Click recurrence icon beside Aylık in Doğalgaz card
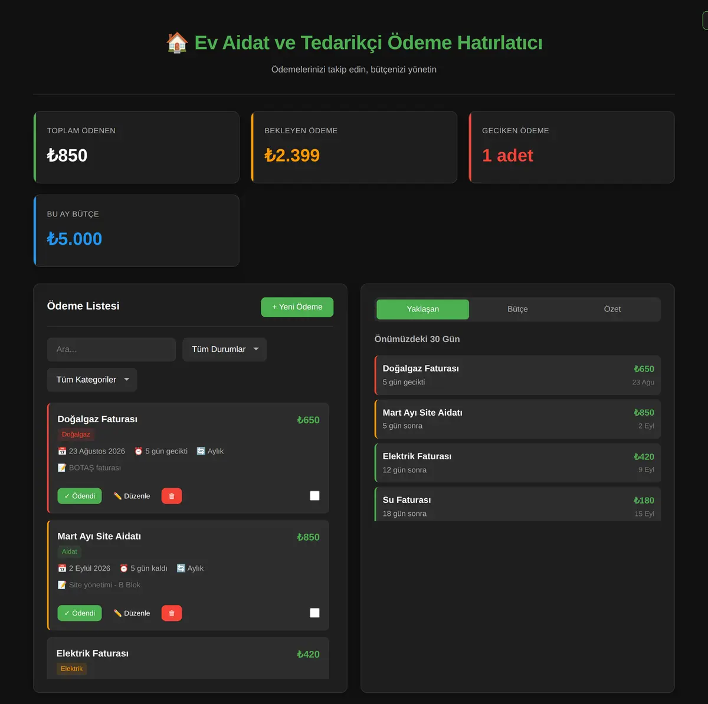 pyautogui.click(x=201, y=451)
